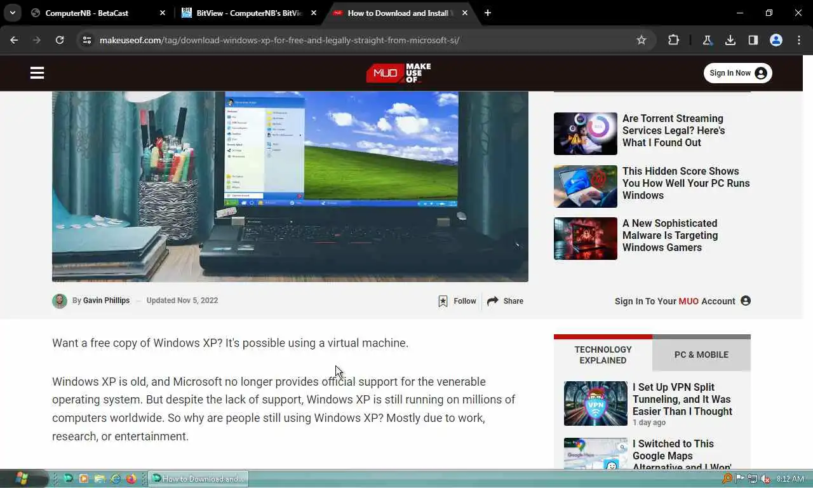This screenshot has height=488, width=813.
Task: Open torrent streaming article thumbnail
Action: (586, 133)
